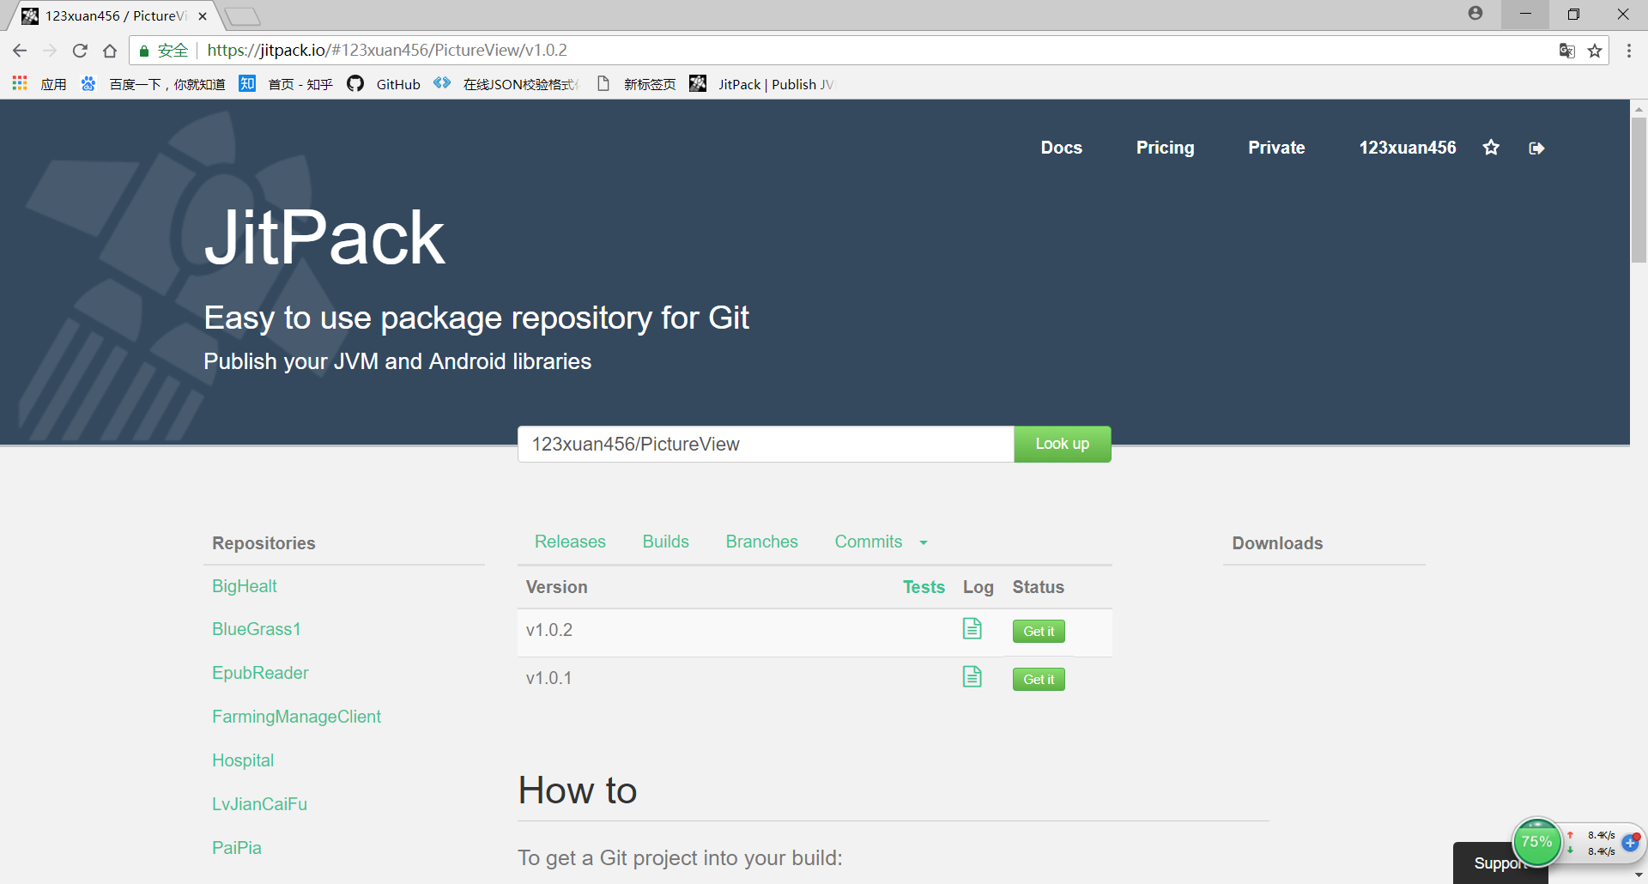Open online JSON validator bookmark

(x=506, y=83)
